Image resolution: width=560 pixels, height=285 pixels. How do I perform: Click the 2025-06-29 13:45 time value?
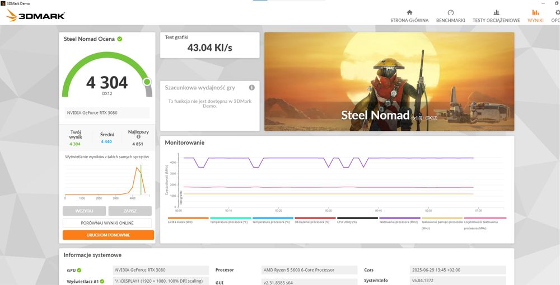[458, 270]
